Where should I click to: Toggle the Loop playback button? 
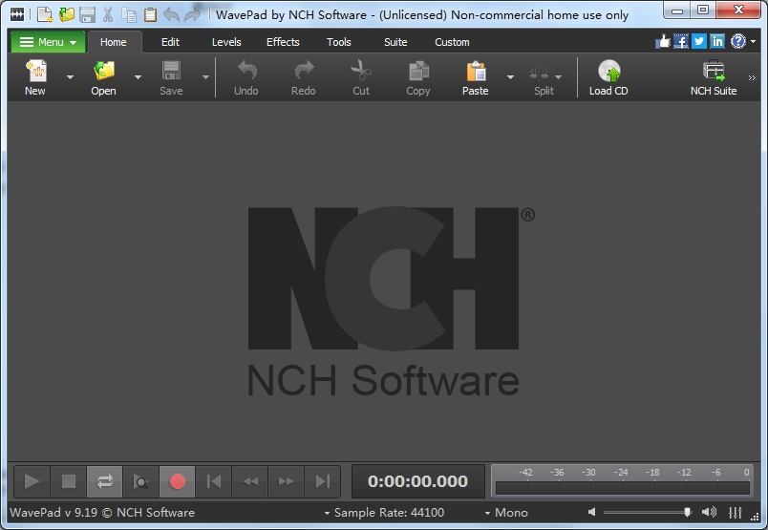(x=105, y=481)
